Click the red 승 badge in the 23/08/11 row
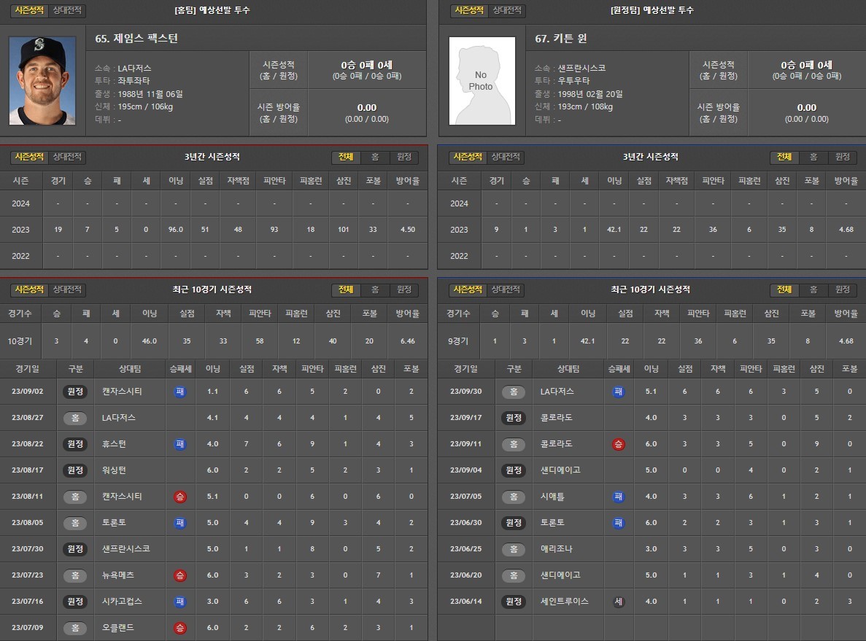This screenshot has width=866, height=641. [x=180, y=497]
